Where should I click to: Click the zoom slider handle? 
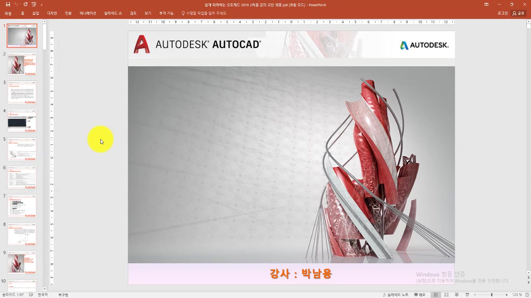click(x=492, y=295)
